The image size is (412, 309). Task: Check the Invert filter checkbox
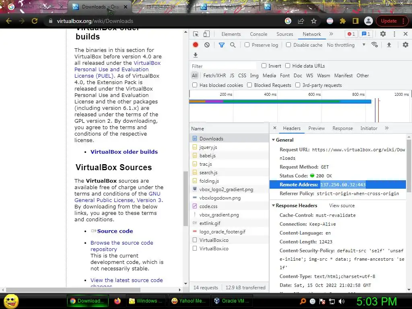tap(264, 66)
